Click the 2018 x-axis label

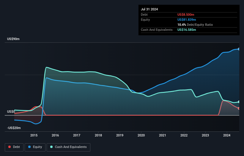(98, 135)
